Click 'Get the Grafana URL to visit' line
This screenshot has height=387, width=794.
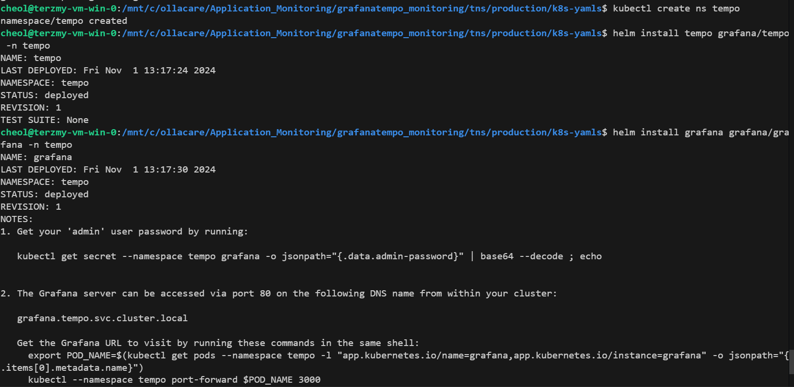[x=218, y=343]
